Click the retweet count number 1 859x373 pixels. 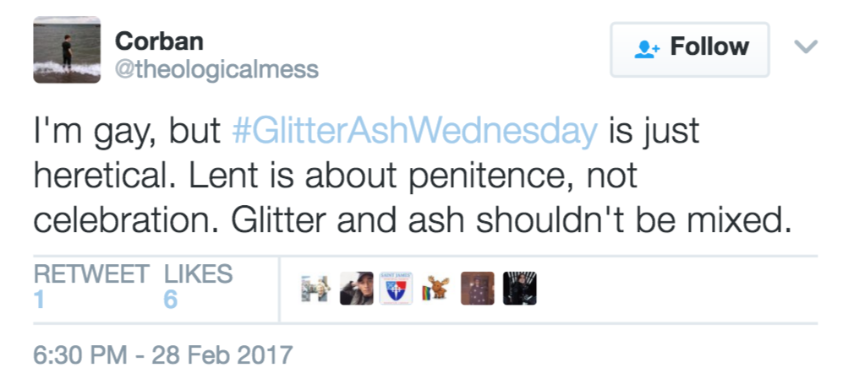coord(39,300)
